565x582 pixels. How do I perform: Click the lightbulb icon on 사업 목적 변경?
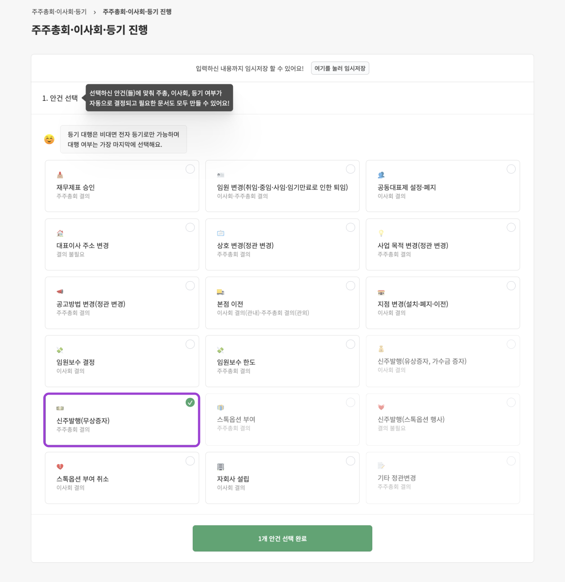point(381,233)
